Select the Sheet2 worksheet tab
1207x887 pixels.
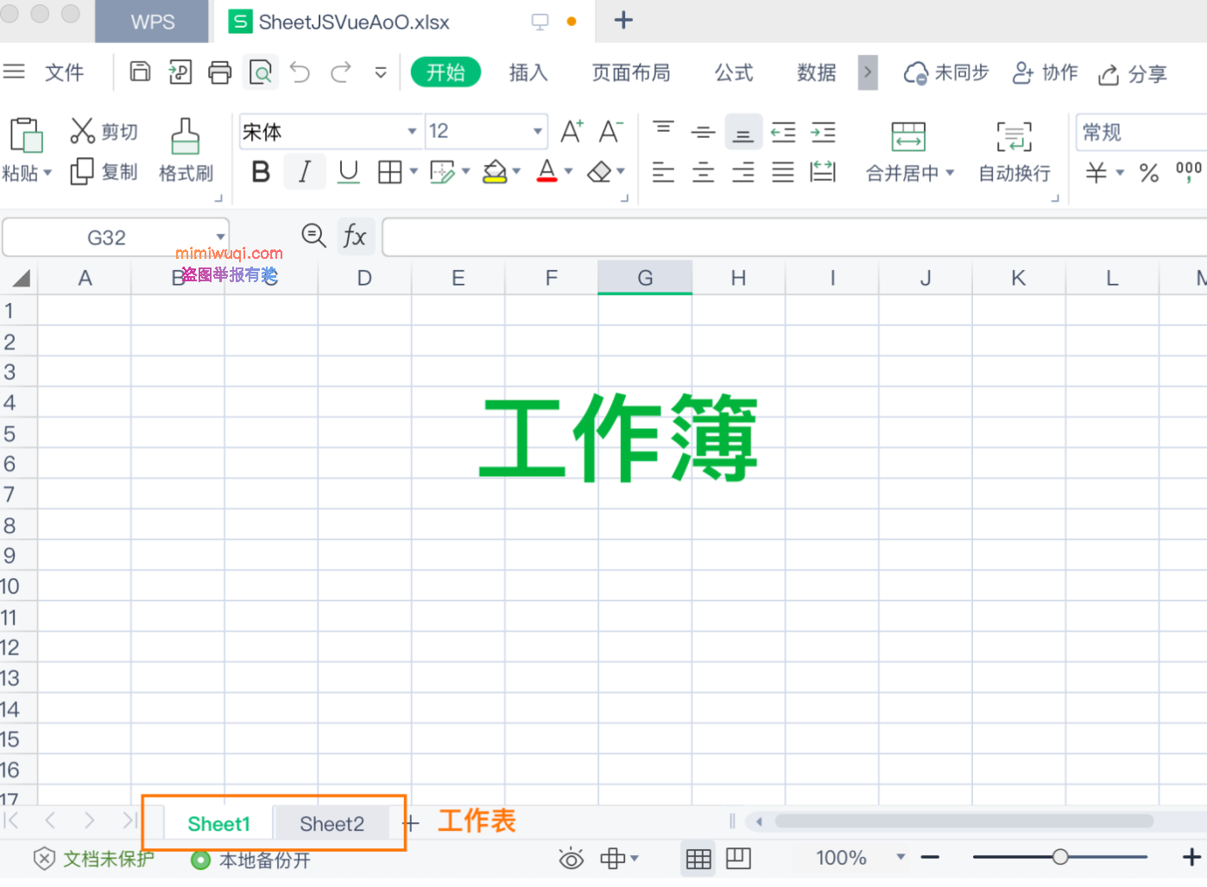(x=332, y=824)
